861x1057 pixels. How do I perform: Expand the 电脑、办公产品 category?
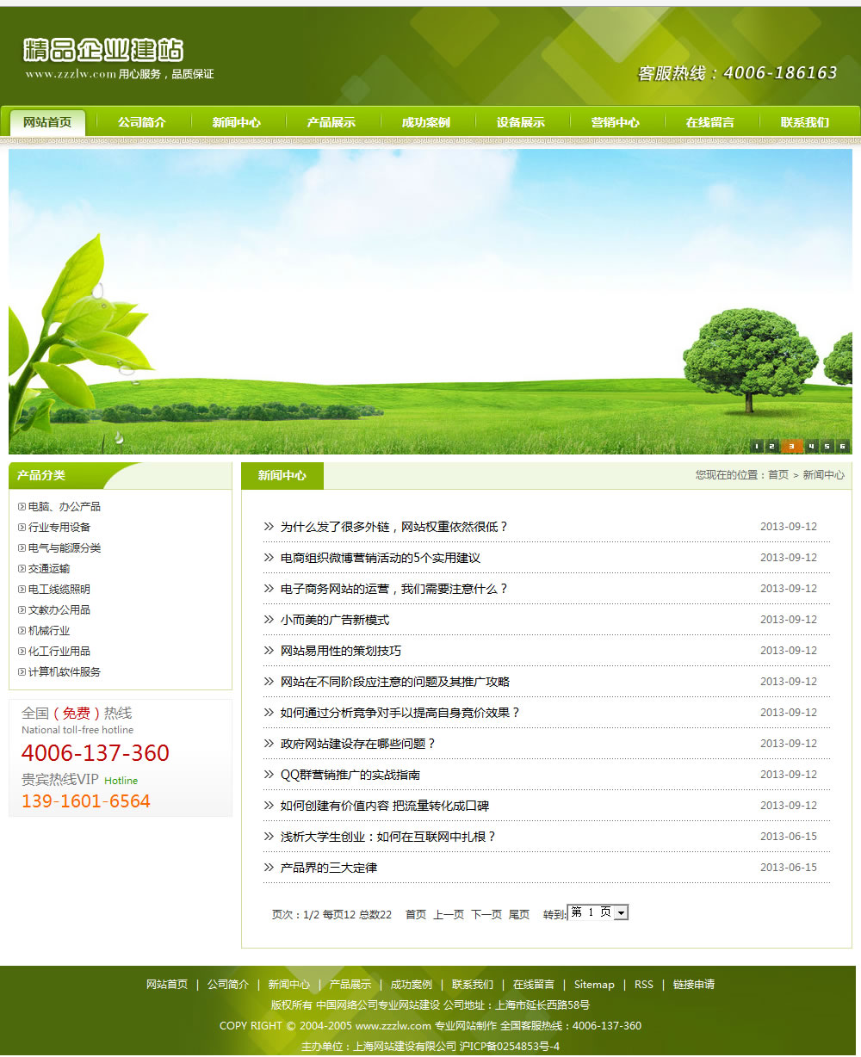click(x=65, y=507)
